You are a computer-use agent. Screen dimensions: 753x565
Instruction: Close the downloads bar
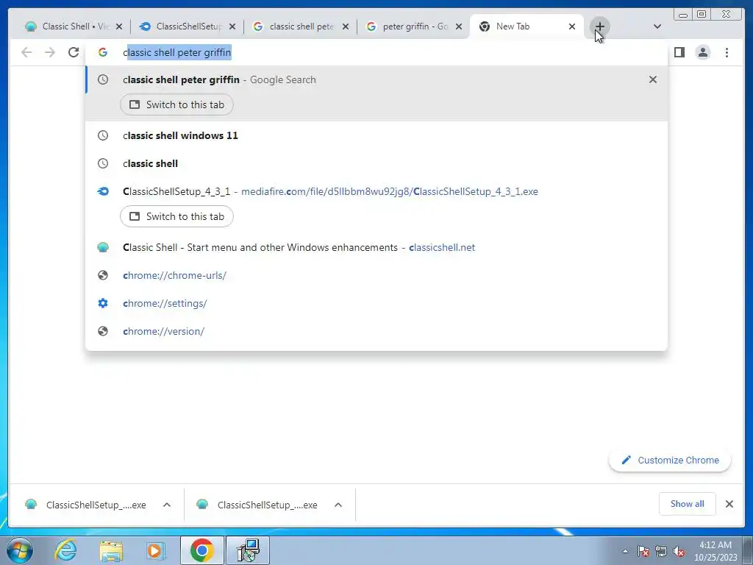(x=729, y=504)
